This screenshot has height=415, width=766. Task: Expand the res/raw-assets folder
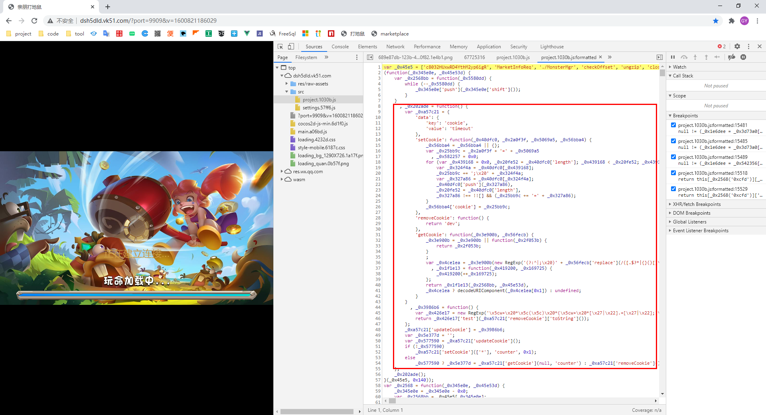(286, 83)
